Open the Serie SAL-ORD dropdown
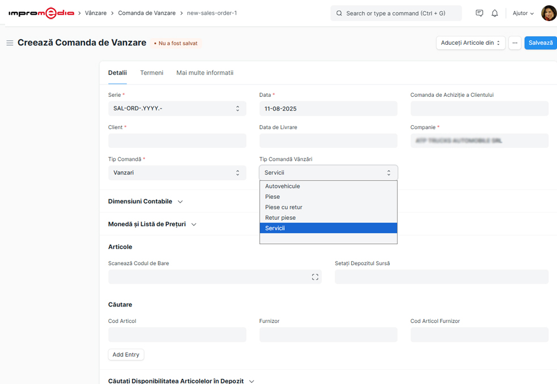Screen dimensions: 557x384 [177, 109]
